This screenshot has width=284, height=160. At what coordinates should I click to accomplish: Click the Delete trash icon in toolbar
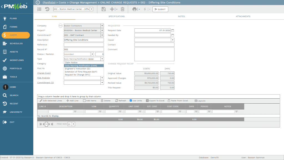pos(122,9)
